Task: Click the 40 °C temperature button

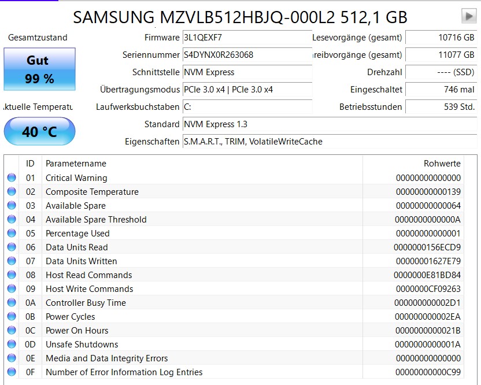Action: (39, 131)
